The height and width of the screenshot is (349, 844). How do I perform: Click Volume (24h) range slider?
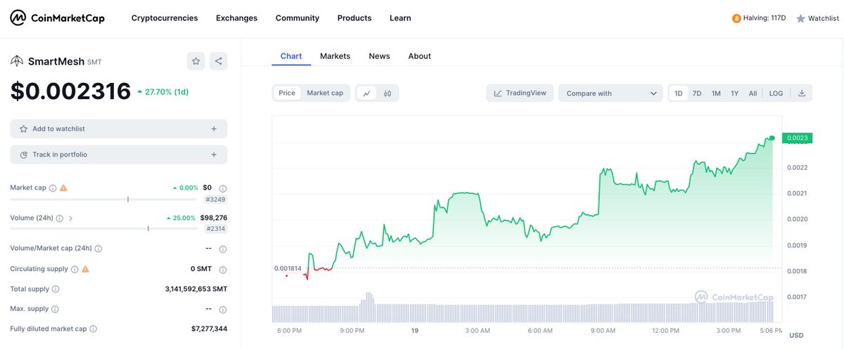point(104,229)
